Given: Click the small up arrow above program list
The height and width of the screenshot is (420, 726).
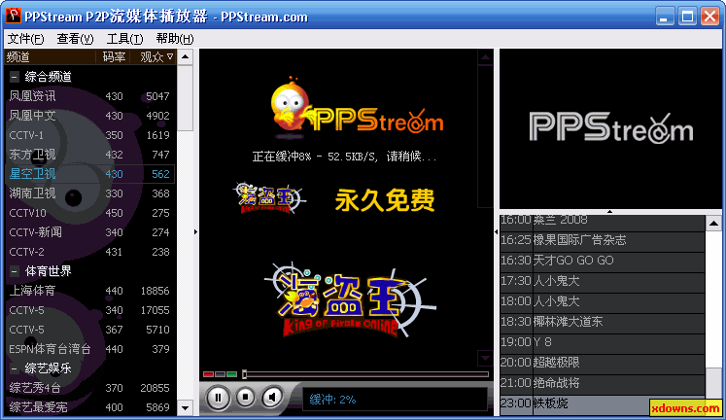Looking at the screenshot, I should [609, 212].
